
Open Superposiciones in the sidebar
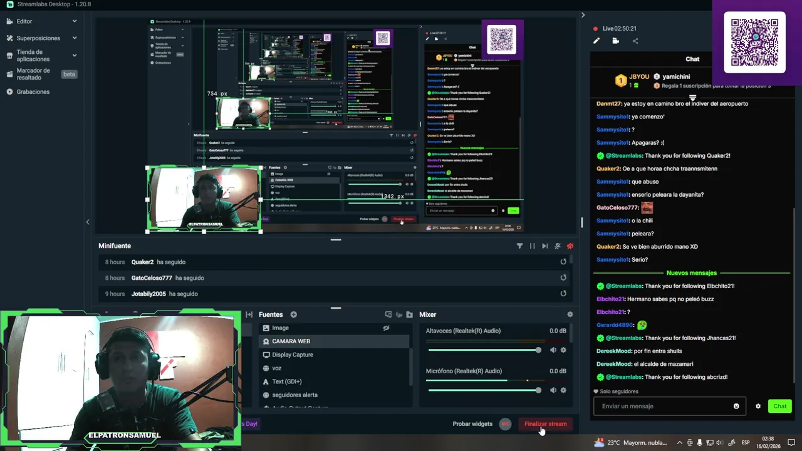38,38
